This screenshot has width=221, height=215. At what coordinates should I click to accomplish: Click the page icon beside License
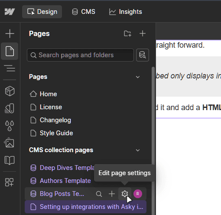pos(33,107)
